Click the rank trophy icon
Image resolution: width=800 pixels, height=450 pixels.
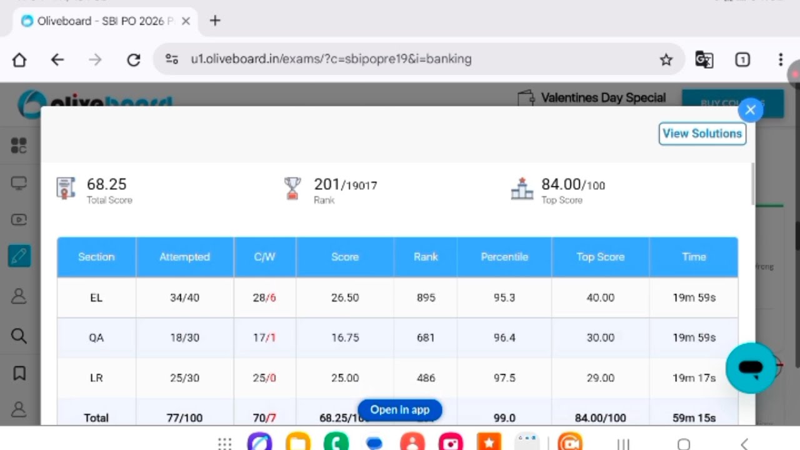tap(292, 188)
